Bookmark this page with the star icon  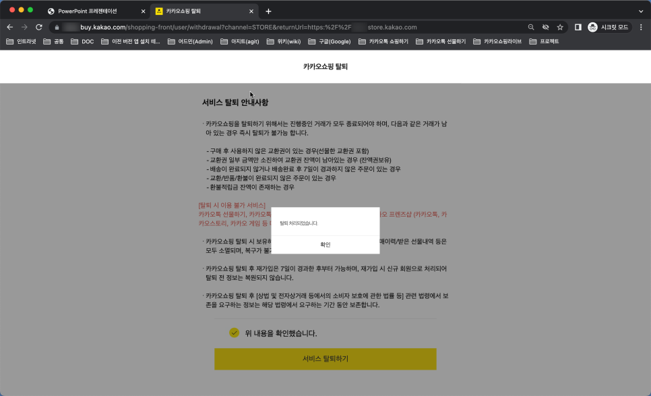[560, 27]
